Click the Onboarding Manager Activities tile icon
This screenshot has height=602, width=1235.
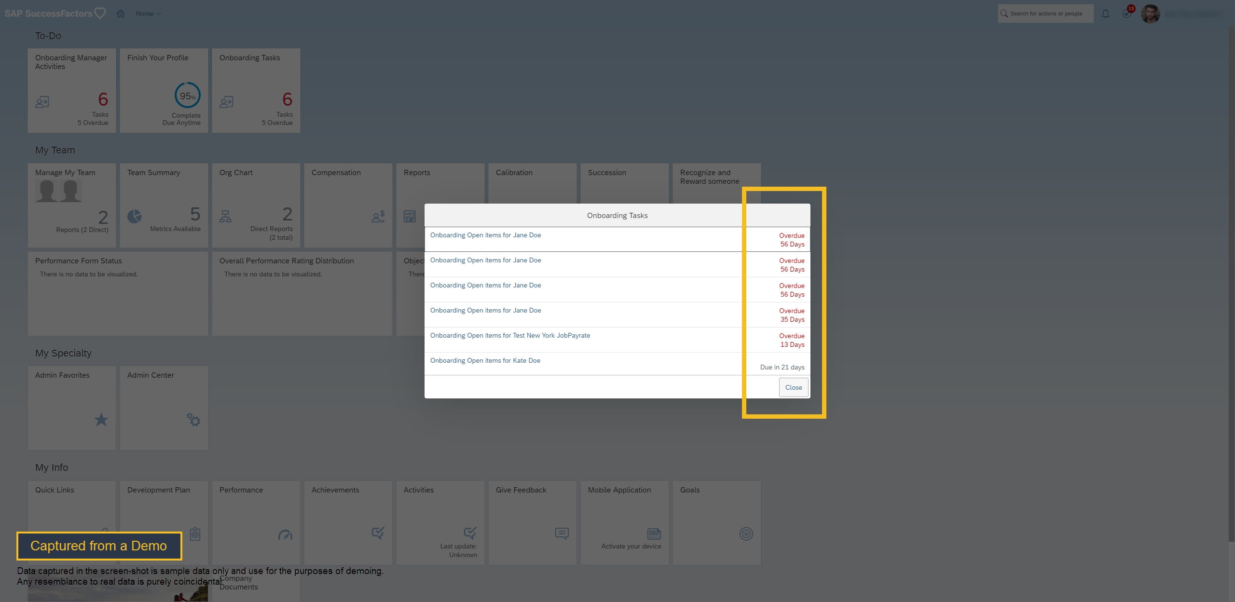click(42, 102)
